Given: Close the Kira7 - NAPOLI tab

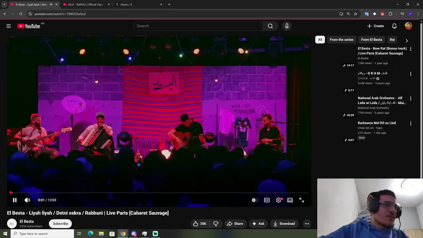Looking at the screenshot, I should [109, 5].
